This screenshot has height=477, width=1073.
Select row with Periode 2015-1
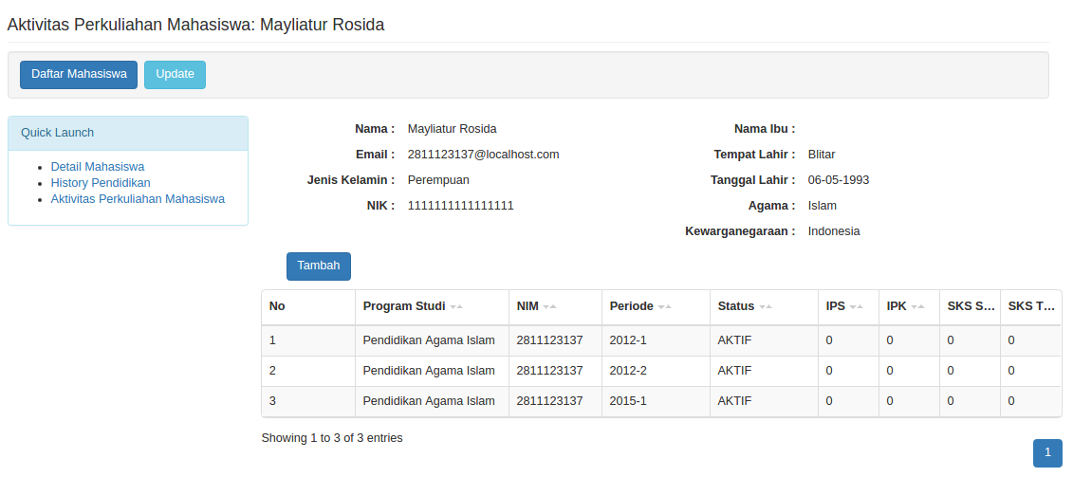[x=661, y=402]
